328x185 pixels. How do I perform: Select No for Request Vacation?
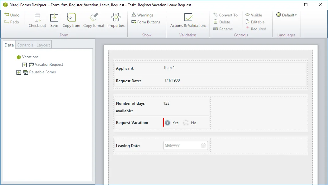point(186,123)
